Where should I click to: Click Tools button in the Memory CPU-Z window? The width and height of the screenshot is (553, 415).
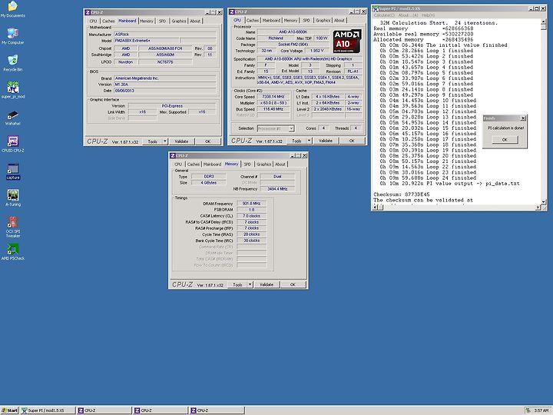[x=237, y=284]
